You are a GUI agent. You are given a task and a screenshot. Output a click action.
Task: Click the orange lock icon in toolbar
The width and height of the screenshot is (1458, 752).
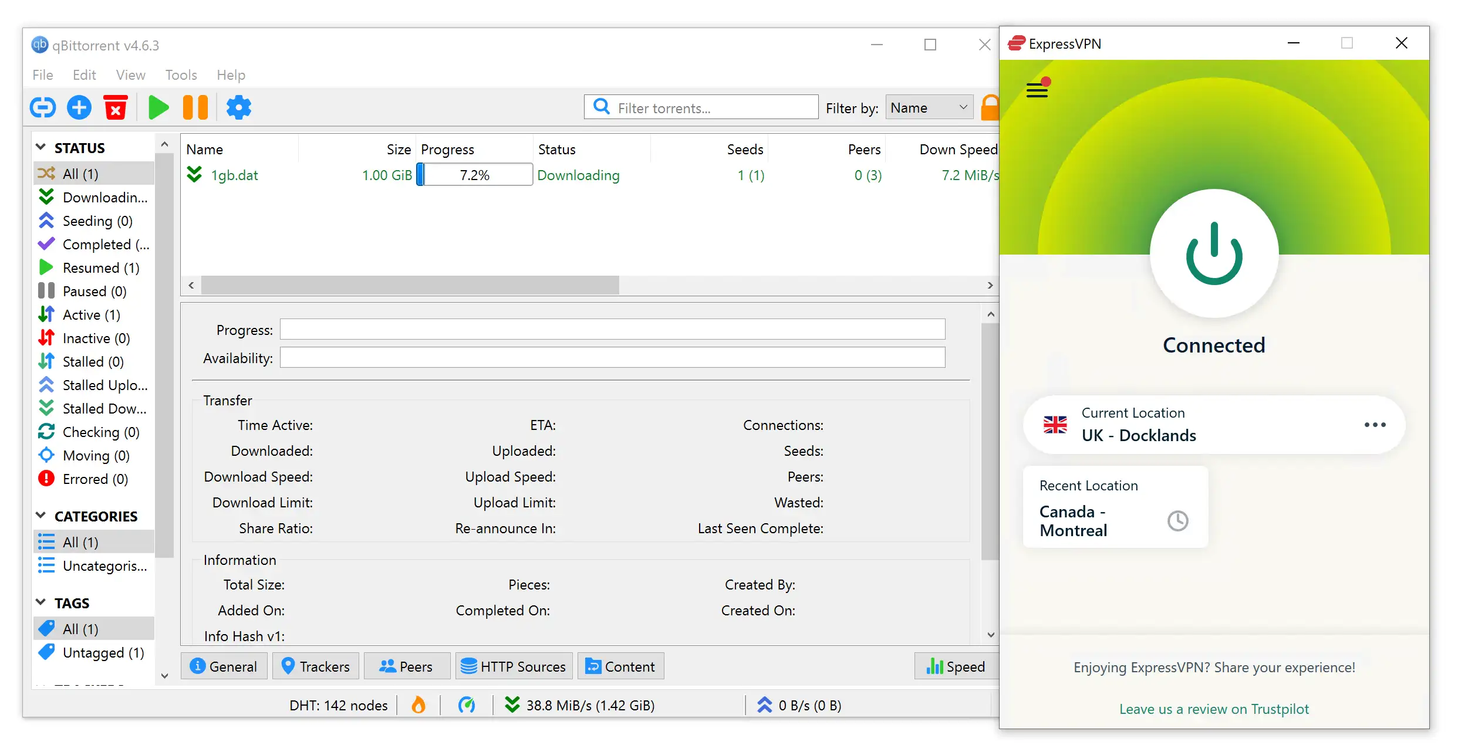pyautogui.click(x=990, y=107)
